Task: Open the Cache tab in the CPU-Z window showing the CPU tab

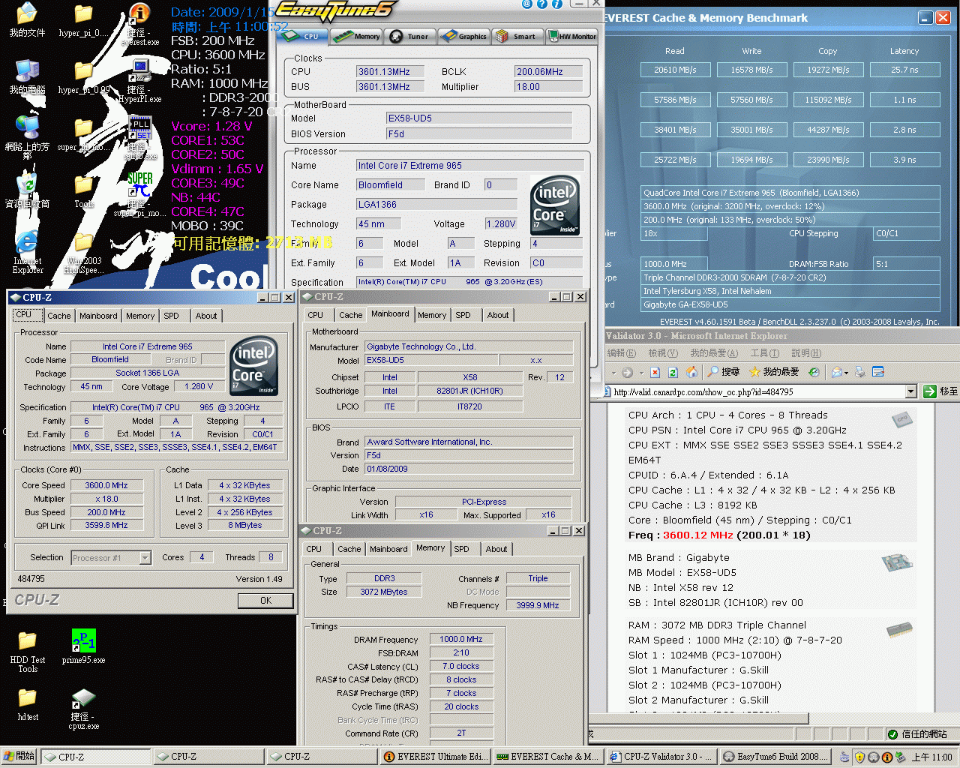Action: point(59,316)
